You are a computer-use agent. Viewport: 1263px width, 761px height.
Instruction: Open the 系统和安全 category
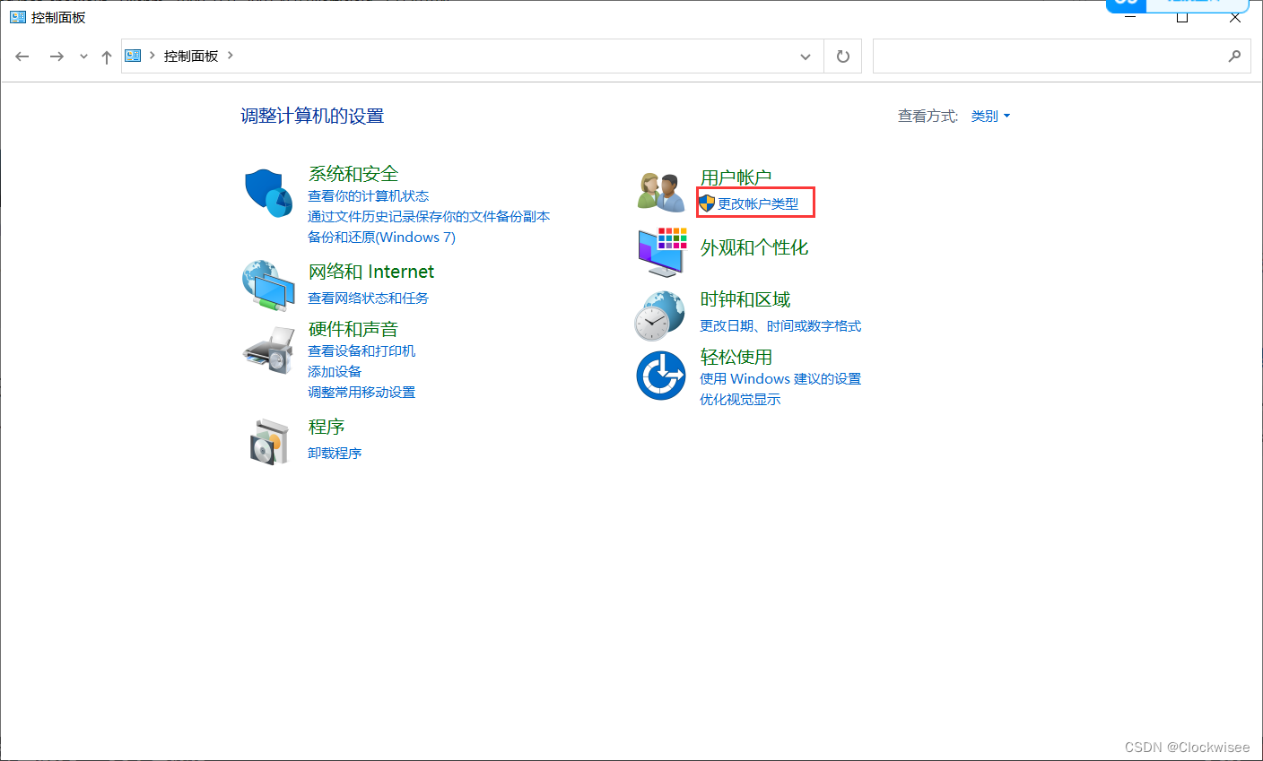tap(353, 174)
